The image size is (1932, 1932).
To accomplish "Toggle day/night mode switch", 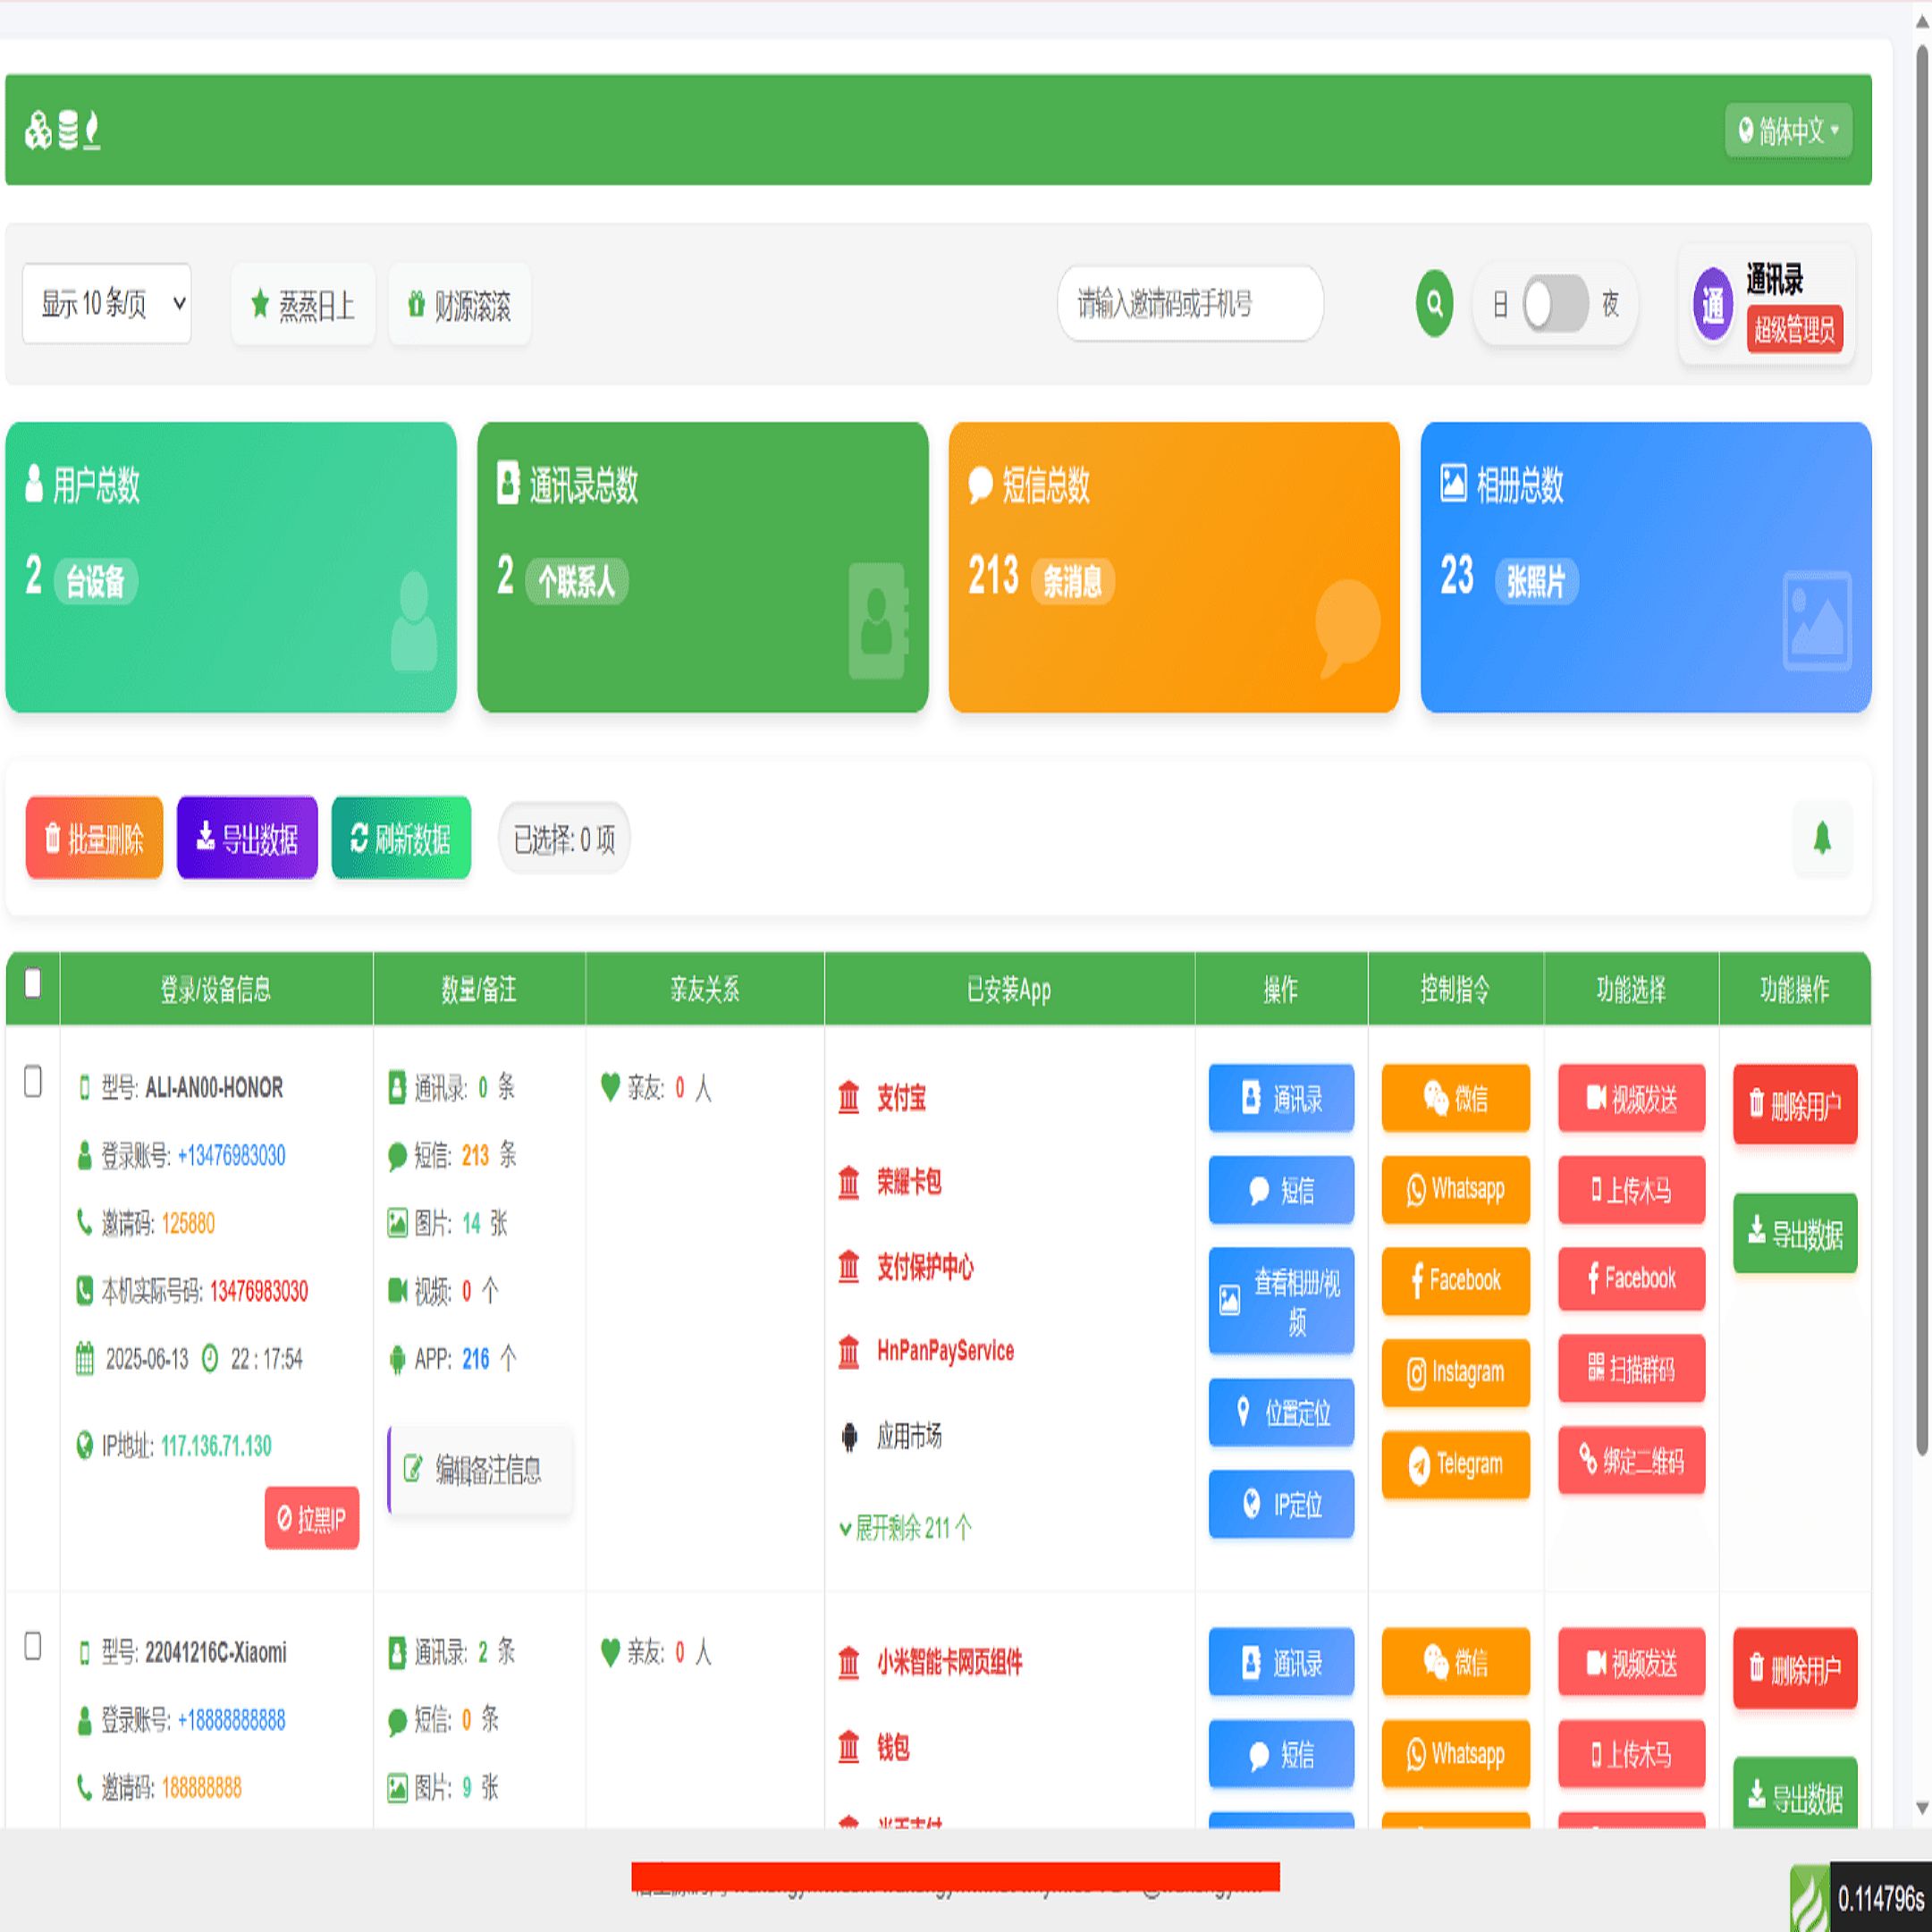I will coord(1556,305).
